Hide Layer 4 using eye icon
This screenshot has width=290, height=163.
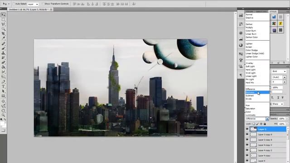coord(247,161)
